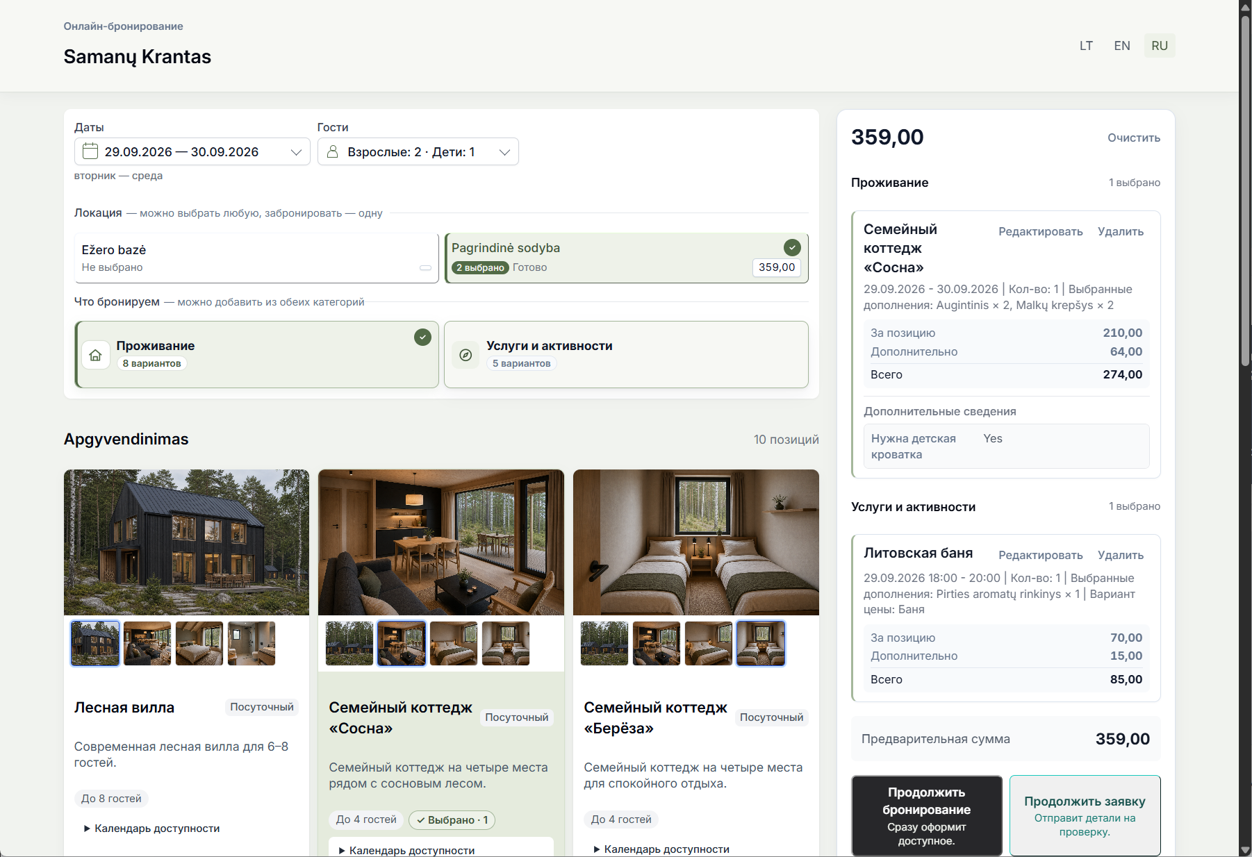Select first forest thumbnail of «Берёза» cottage
Viewport: 1252px width, 857px height.
604,644
